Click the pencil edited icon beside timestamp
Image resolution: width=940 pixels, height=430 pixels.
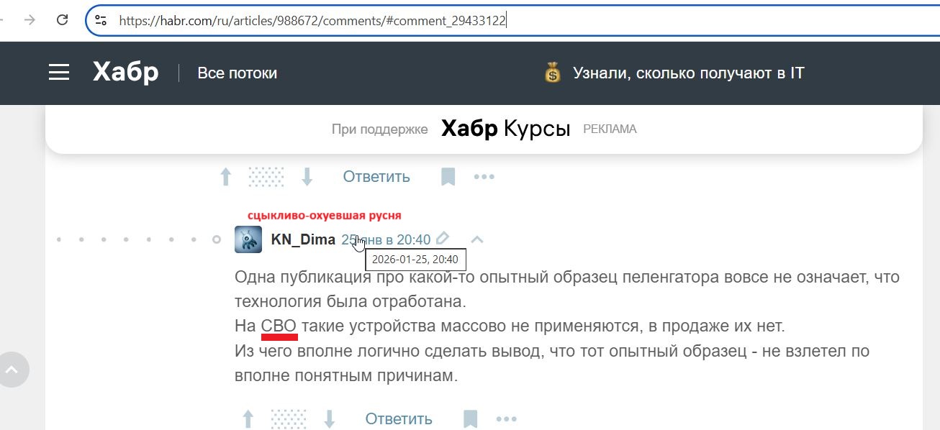(x=443, y=239)
